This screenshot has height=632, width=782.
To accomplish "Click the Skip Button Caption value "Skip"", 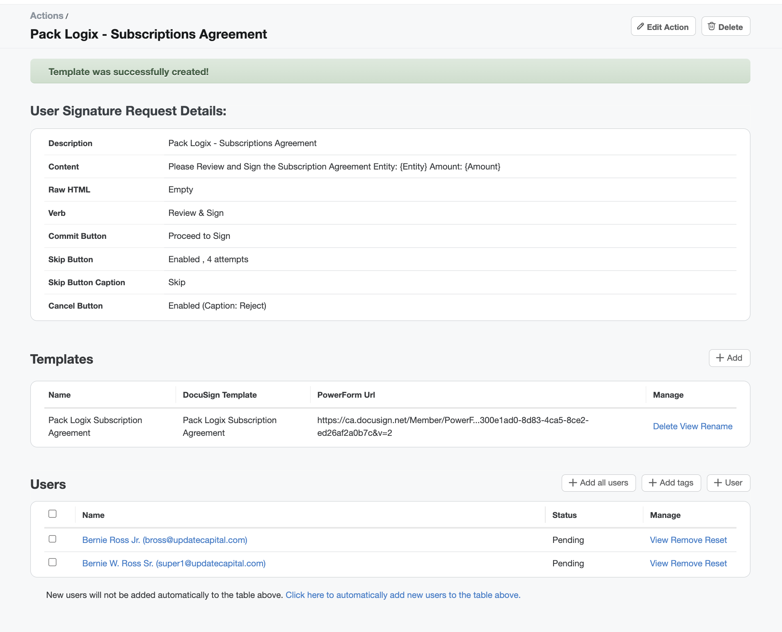I will [177, 282].
